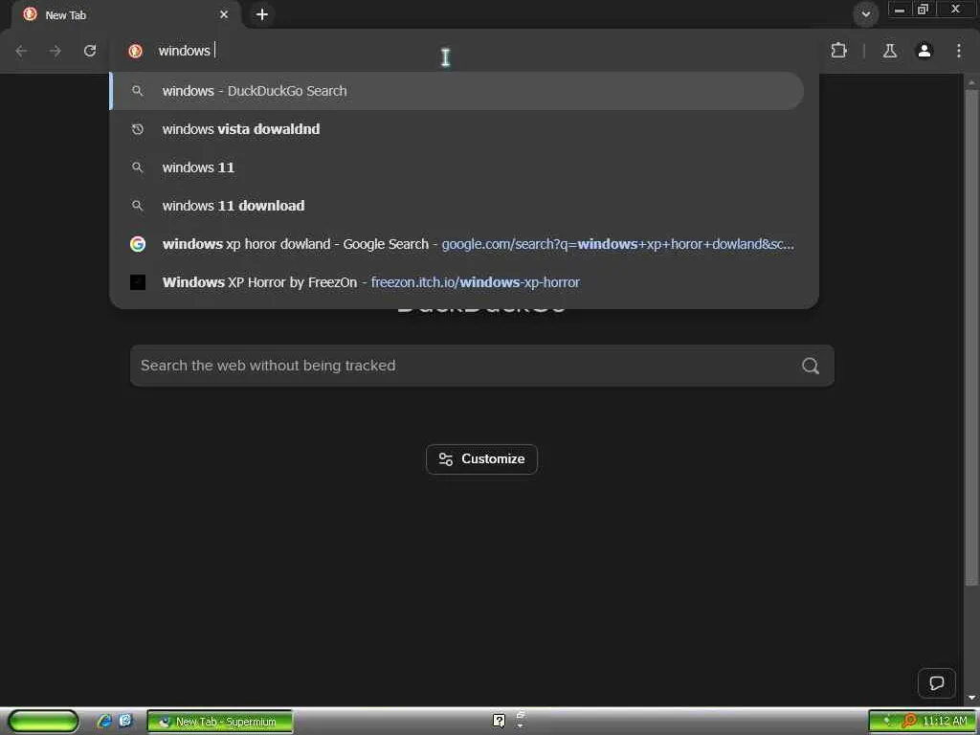Click the black itch.io favicon suggestion icon

pos(138,282)
